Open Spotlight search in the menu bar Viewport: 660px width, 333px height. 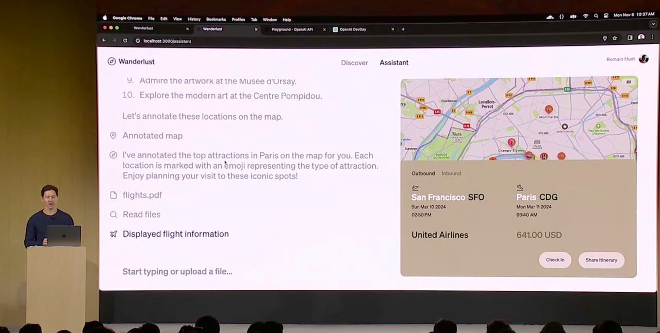pyautogui.click(x=596, y=16)
